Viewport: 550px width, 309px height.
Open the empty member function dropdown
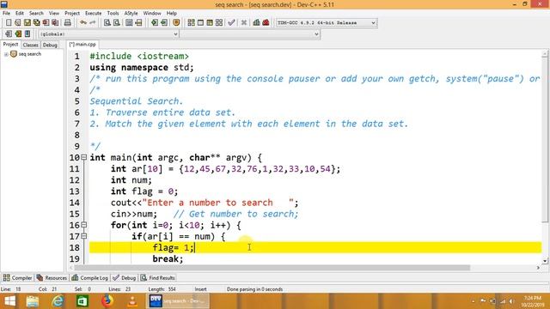point(250,34)
